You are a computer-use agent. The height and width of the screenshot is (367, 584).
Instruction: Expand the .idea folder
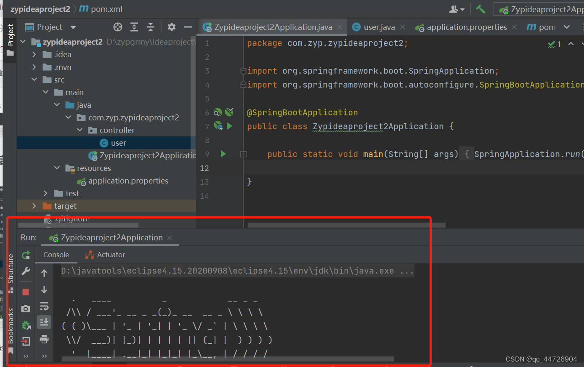[x=35, y=54]
